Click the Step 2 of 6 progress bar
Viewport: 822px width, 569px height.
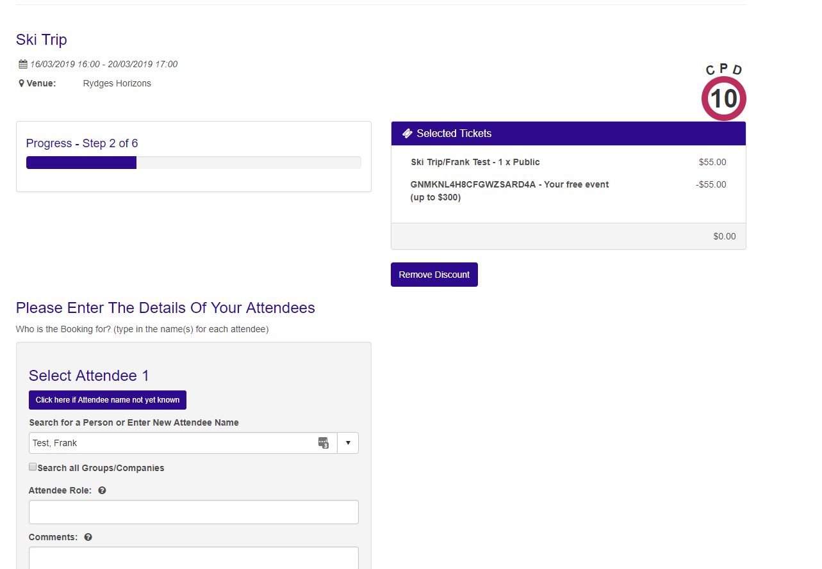coord(193,163)
